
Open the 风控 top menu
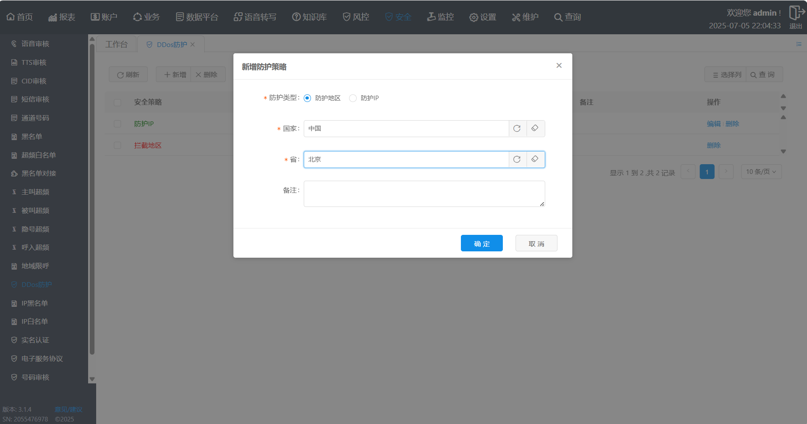356,17
